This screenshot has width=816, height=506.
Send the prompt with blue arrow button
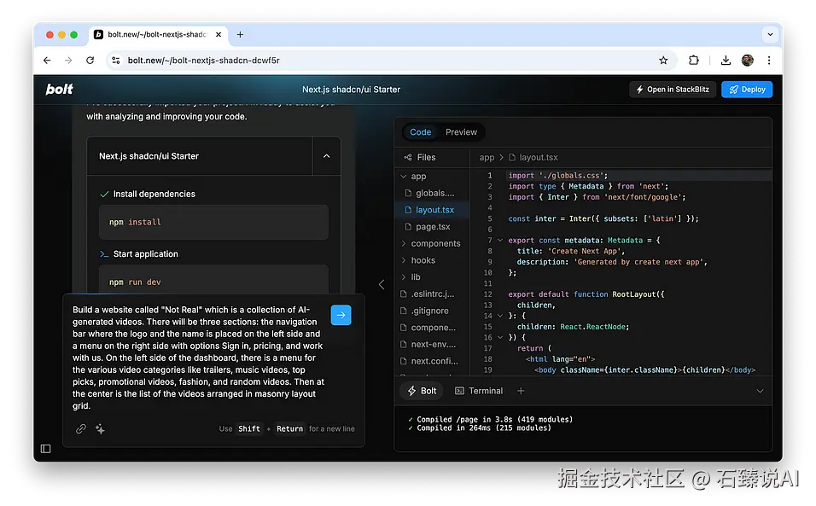tap(341, 315)
